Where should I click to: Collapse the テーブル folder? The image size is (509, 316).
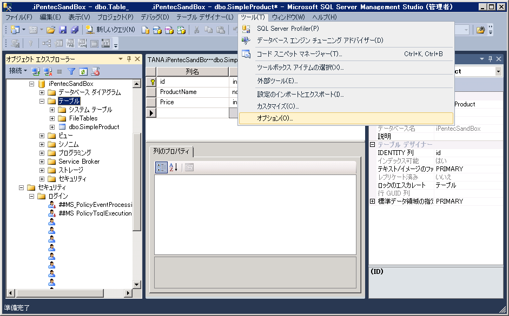pyautogui.click(x=42, y=101)
